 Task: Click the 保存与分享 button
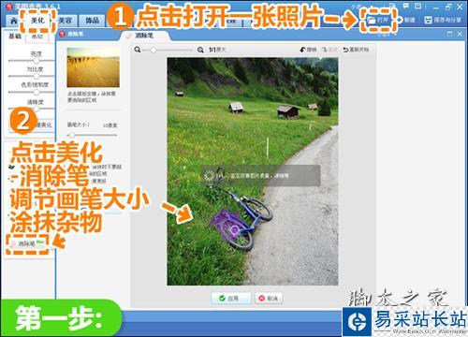(443, 20)
